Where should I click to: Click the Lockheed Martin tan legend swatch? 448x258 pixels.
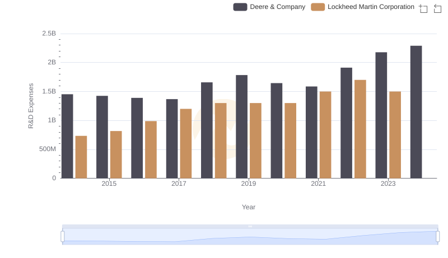(318, 7)
